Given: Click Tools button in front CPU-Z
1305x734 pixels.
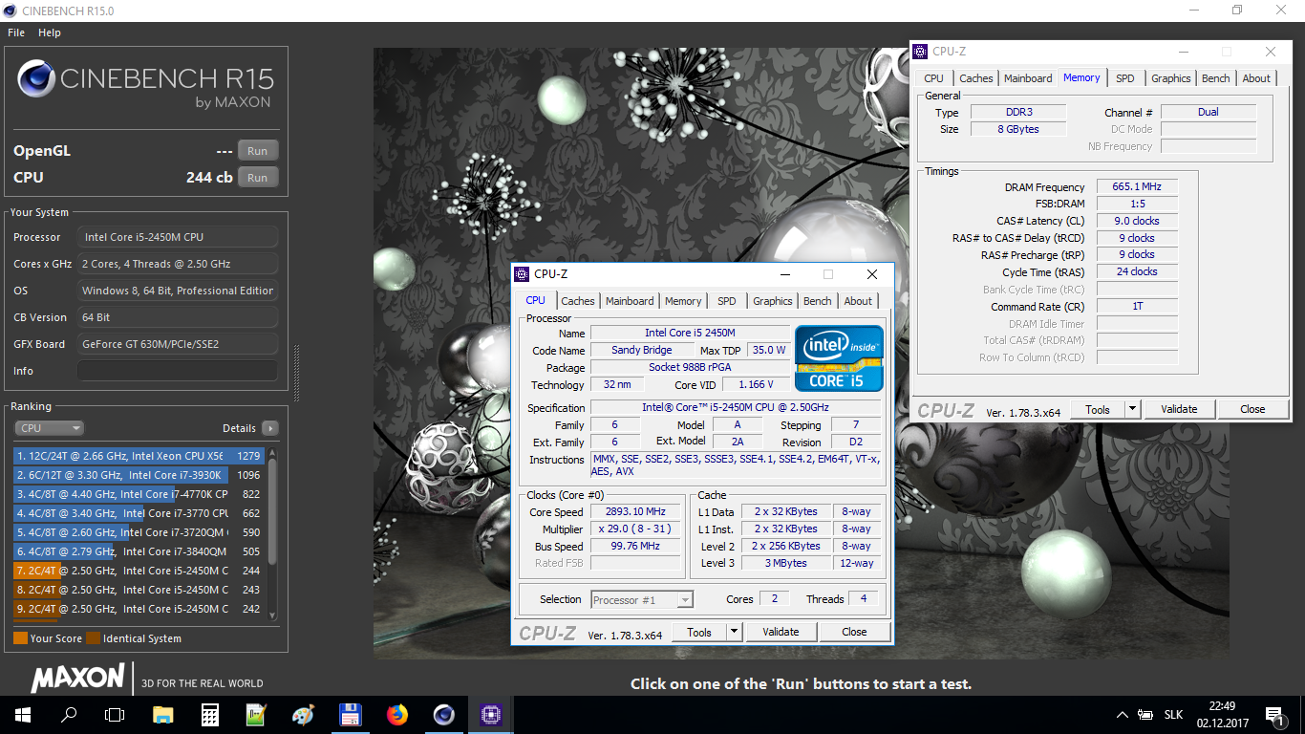Looking at the screenshot, I should coord(699,632).
